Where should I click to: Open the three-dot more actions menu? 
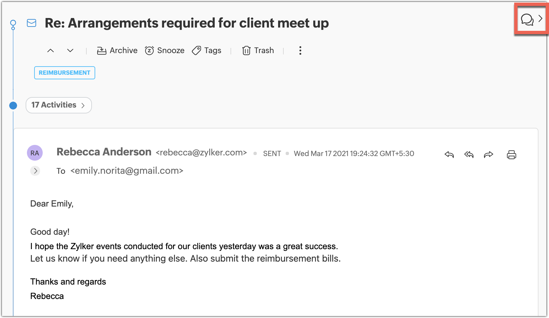tap(300, 50)
